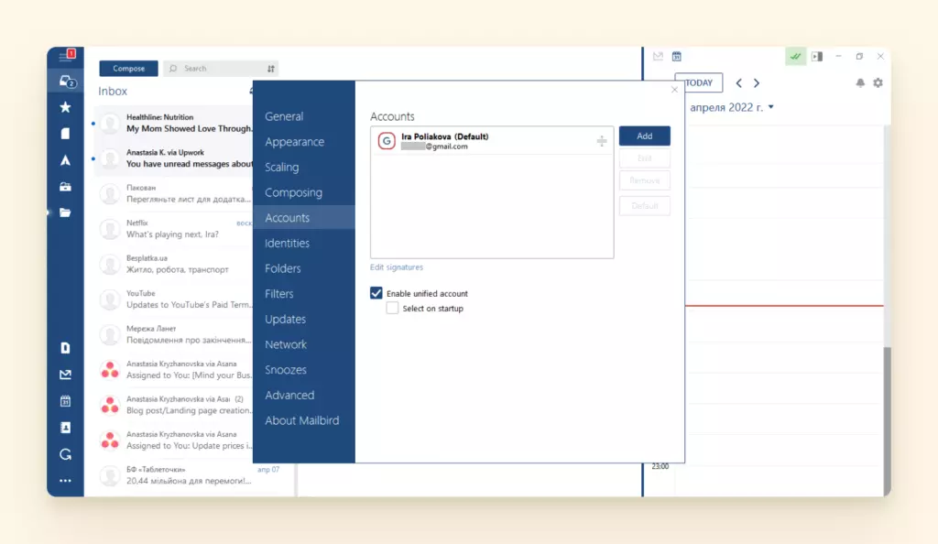Open Scaling settings section
The height and width of the screenshot is (544, 938).
tap(304, 167)
